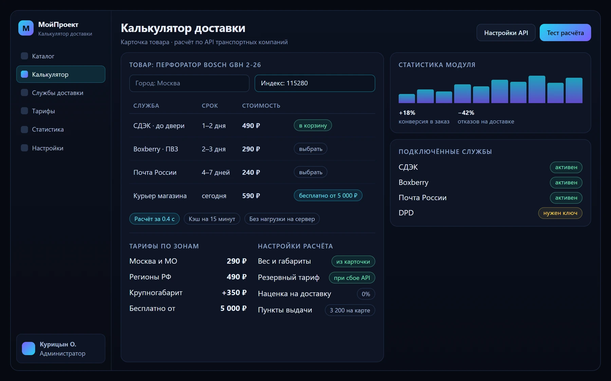Click the СТОИМОСТЬ column header

coord(261,106)
